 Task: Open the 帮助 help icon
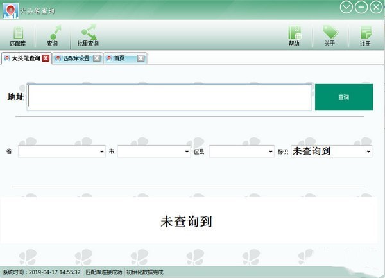295,35
